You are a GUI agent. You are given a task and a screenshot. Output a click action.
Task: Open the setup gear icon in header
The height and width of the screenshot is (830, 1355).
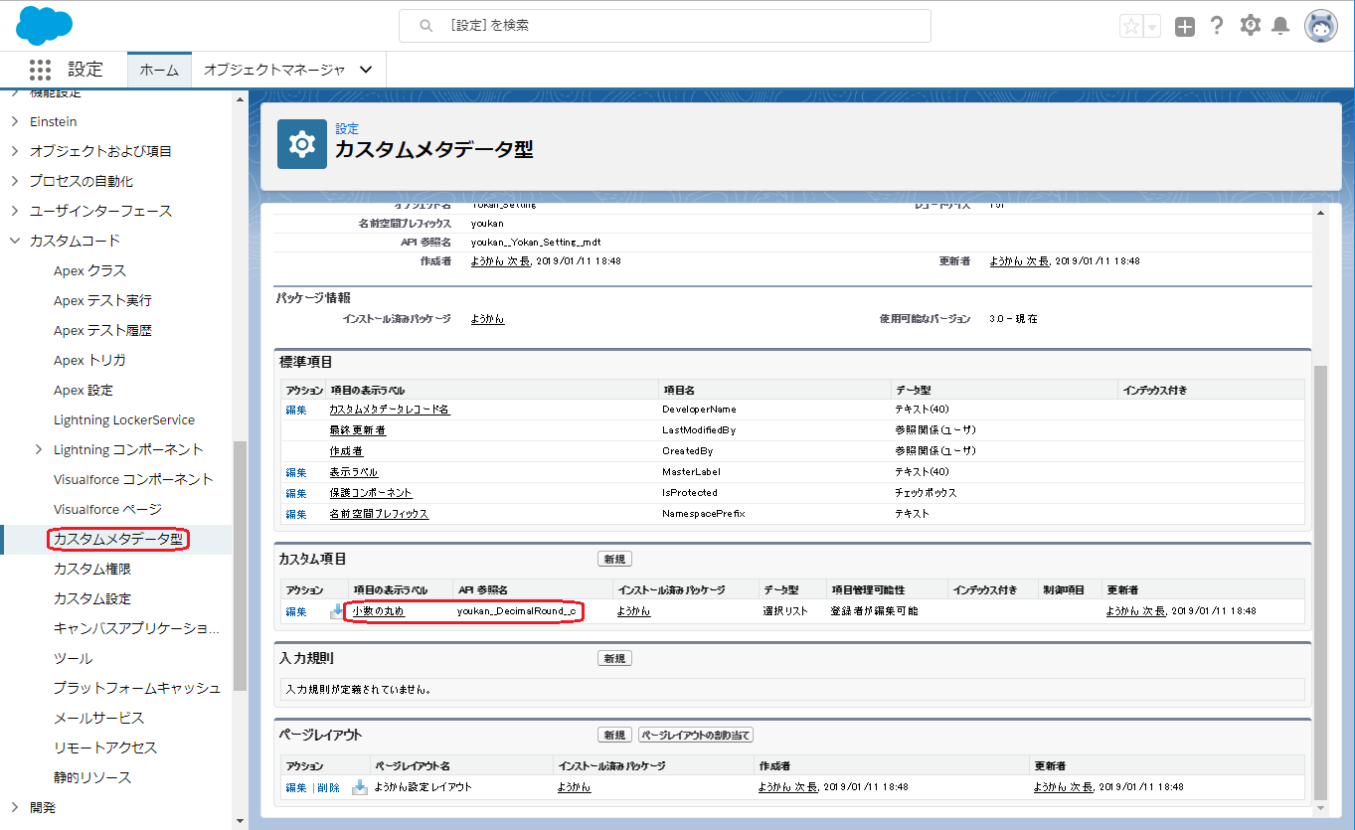point(1251,26)
